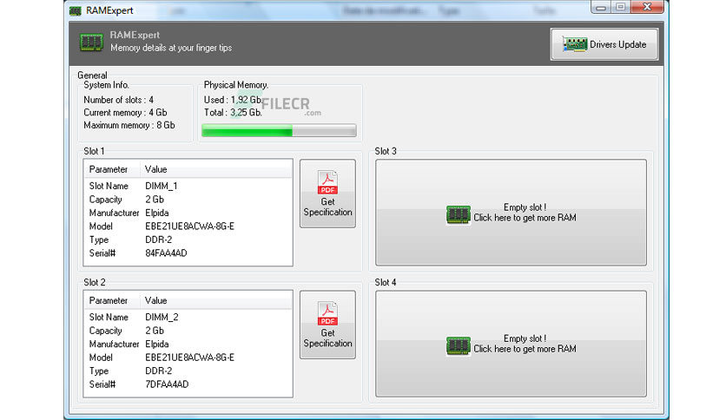Select Slot 2 capacity 2 Gb value

point(155,331)
